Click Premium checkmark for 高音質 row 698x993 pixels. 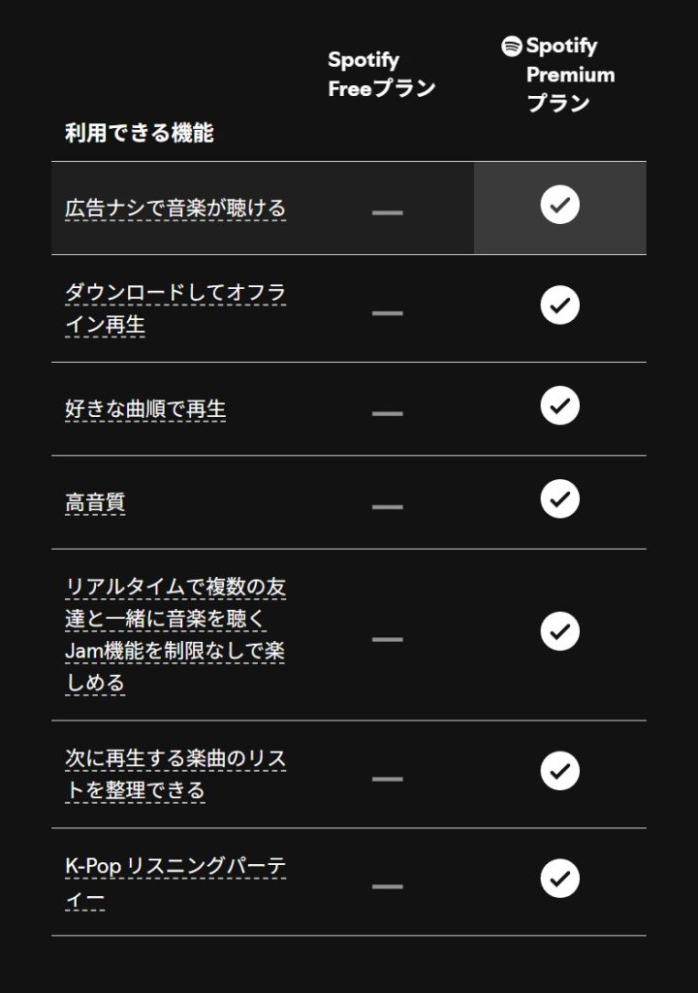560,499
